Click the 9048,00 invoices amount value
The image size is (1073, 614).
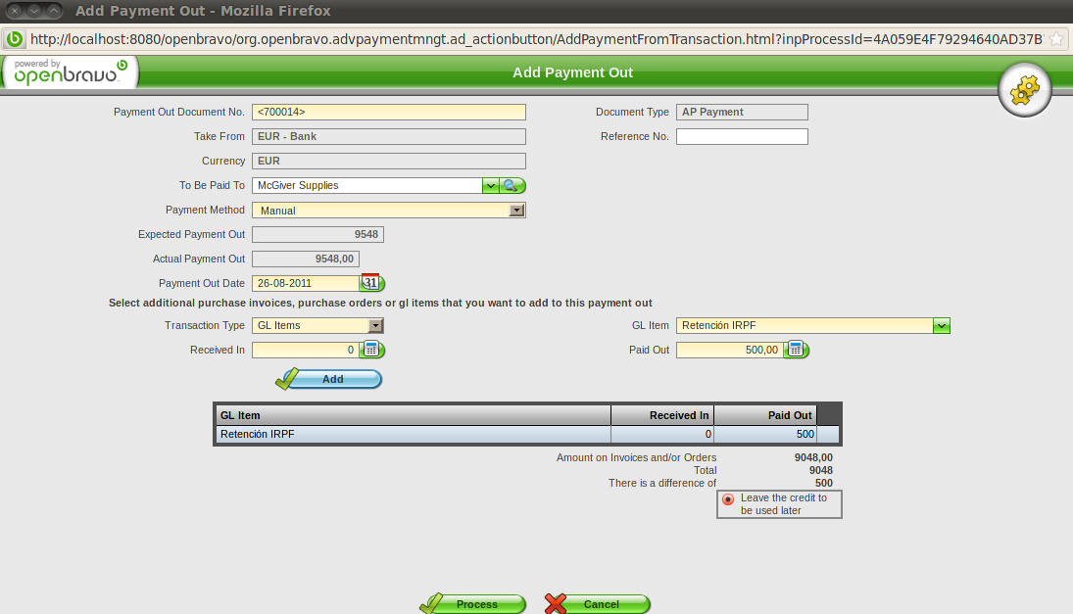point(813,457)
